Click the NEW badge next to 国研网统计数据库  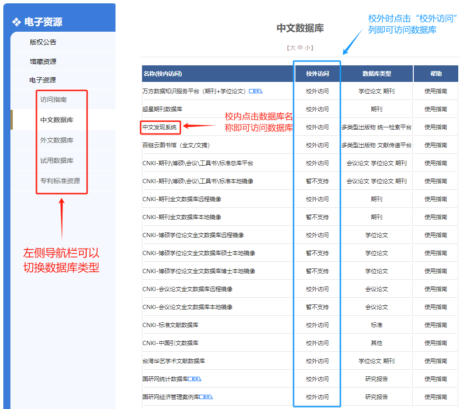coord(195,379)
